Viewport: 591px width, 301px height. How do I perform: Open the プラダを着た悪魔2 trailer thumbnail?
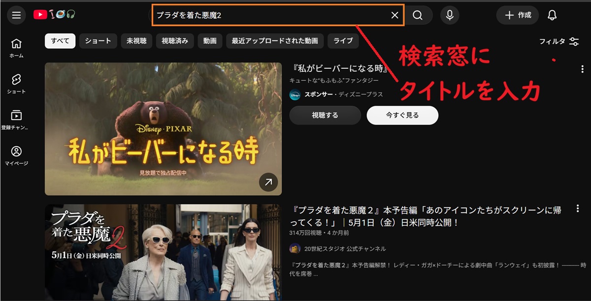(x=163, y=252)
